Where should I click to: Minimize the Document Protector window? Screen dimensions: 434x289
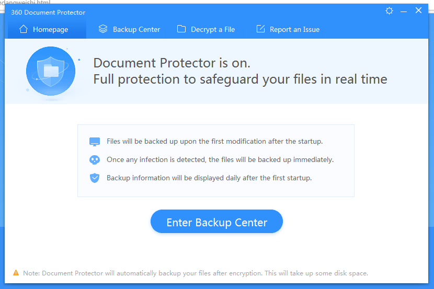pyautogui.click(x=404, y=11)
